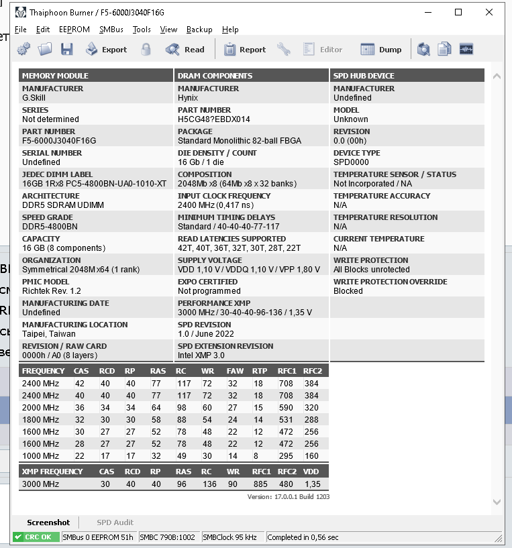512x548 pixels.
Task: Click Performance XMP timing value
Action: 245,313
